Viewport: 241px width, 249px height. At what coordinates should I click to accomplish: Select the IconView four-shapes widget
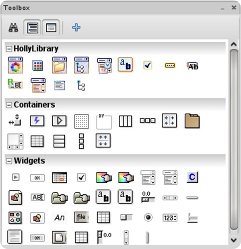coord(15,218)
